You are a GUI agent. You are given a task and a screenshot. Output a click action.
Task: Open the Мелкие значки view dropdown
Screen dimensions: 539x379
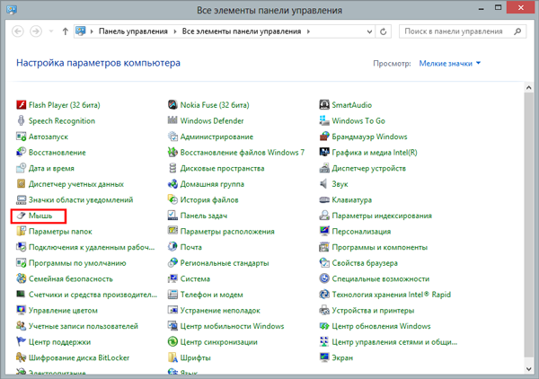[449, 64]
